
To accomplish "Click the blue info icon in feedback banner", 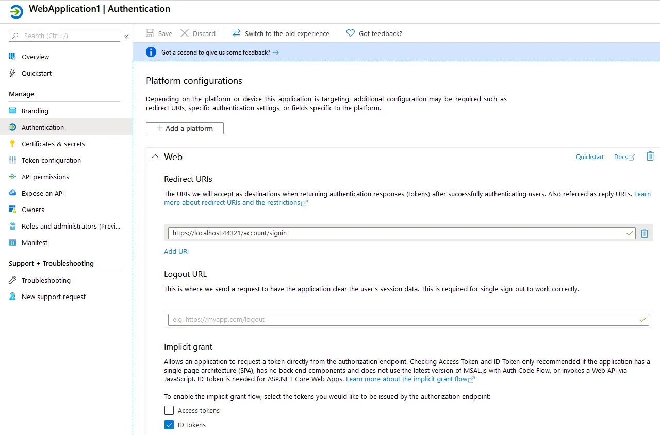I will (x=151, y=52).
